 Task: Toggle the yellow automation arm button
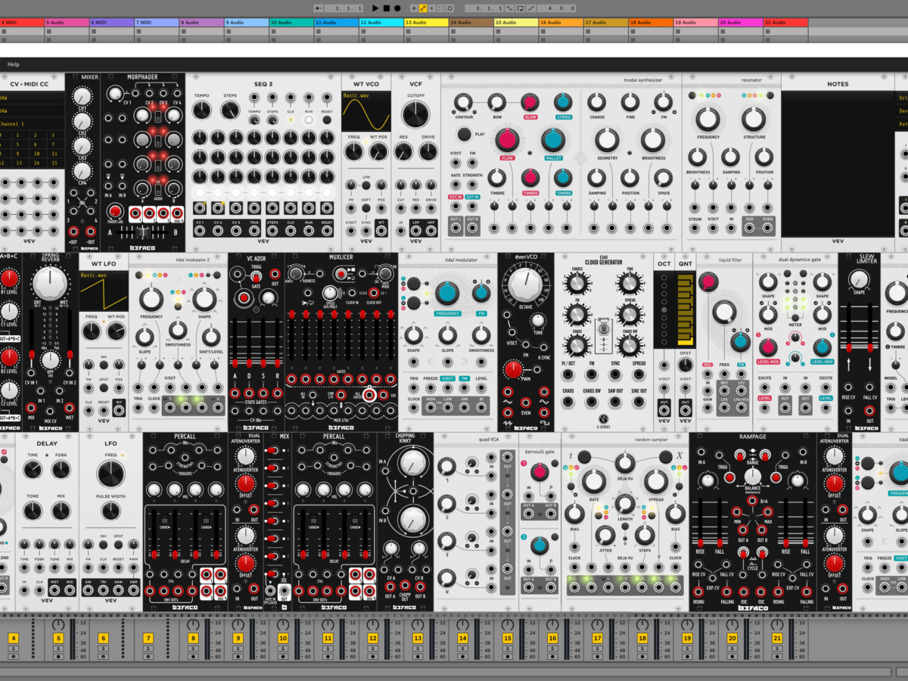pyautogui.click(x=422, y=8)
